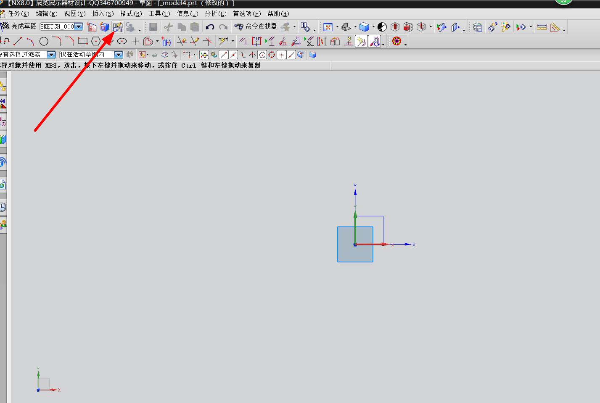This screenshot has width=600, height=403.
Task: Select the Inferred Dimensions tool
Action: pyautogui.click(x=223, y=41)
